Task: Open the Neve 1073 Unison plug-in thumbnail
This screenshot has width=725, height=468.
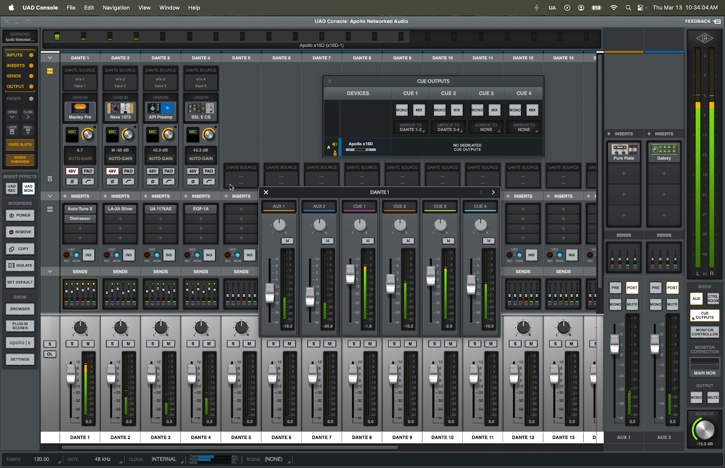Action: tap(120, 111)
